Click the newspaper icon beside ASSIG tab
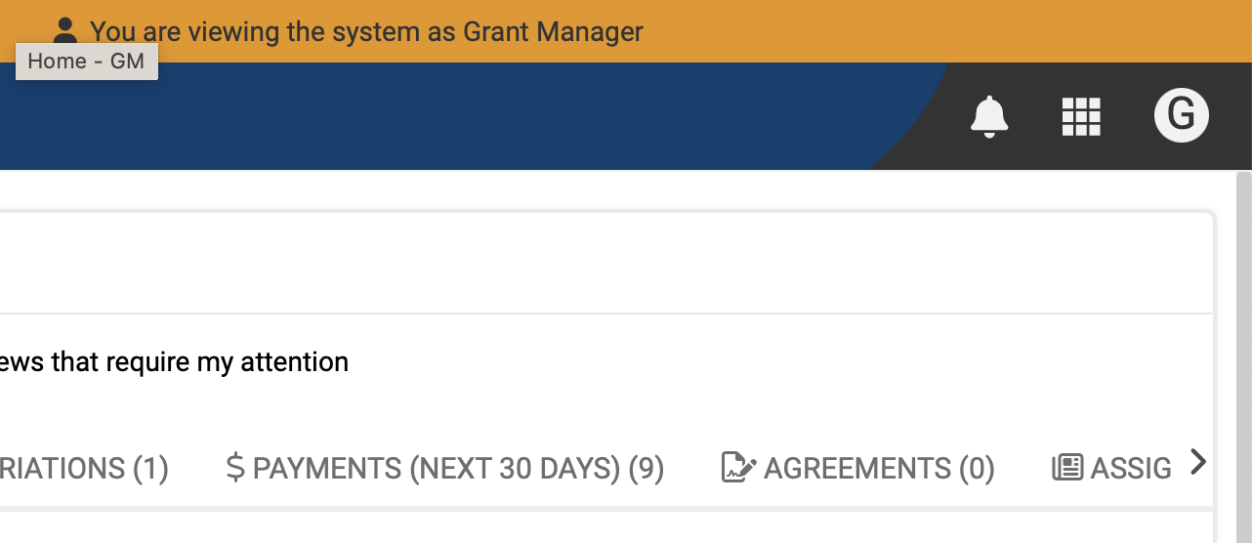 click(x=1067, y=468)
